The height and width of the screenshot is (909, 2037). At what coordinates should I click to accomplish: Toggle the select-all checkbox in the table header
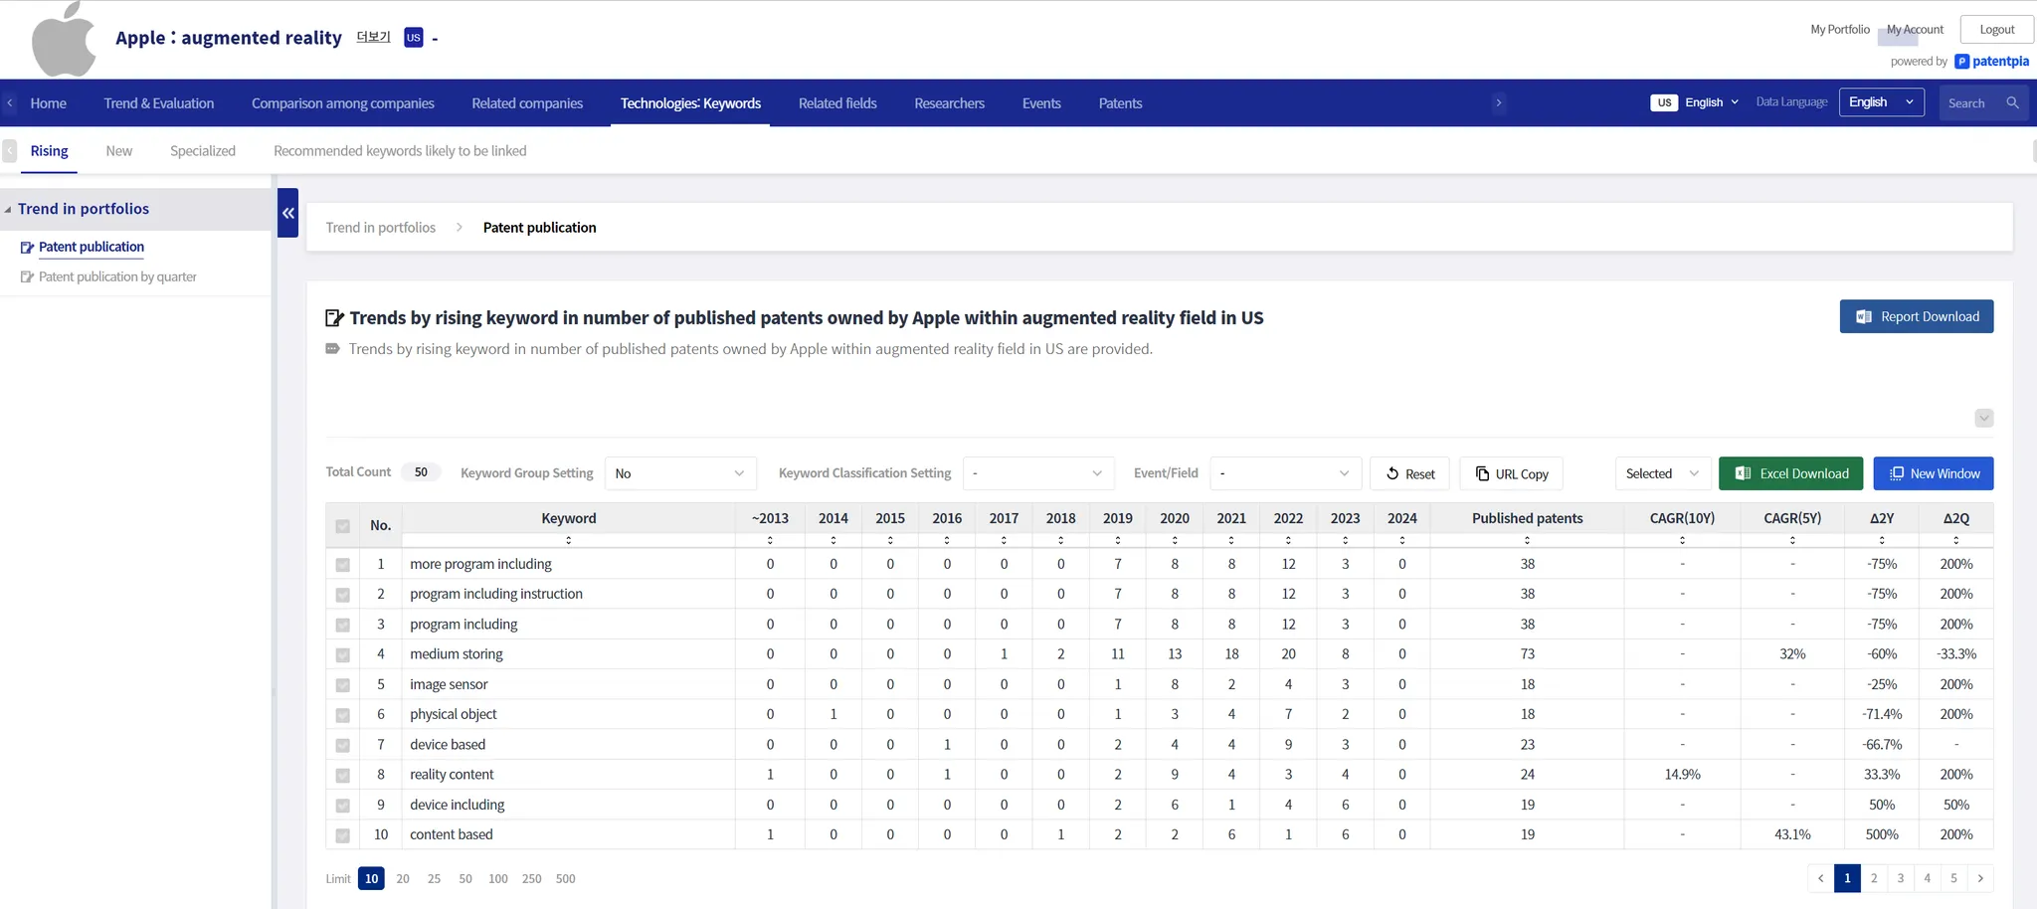tap(343, 526)
